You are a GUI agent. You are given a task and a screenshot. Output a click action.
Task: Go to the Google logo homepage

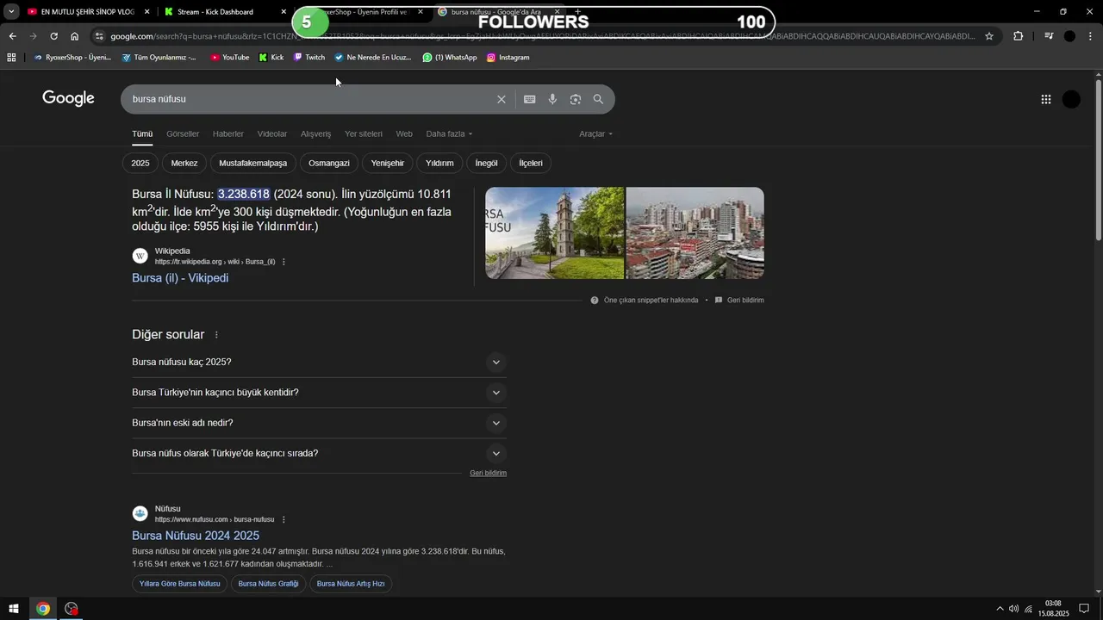pos(68,98)
